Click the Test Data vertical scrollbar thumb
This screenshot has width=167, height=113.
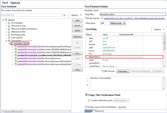(164, 43)
